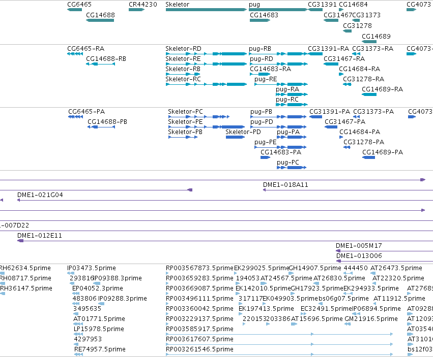The height and width of the screenshot is (357, 433).
Task: Select the CG31467-RA transcript
Action: (331, 64)
